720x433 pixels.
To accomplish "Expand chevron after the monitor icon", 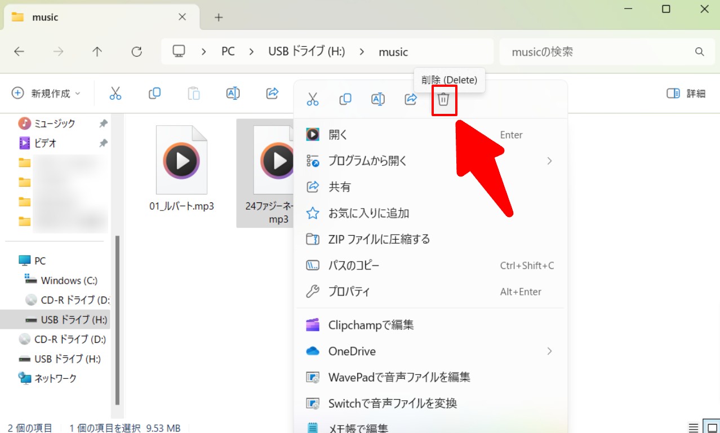I will pos(204,52).
